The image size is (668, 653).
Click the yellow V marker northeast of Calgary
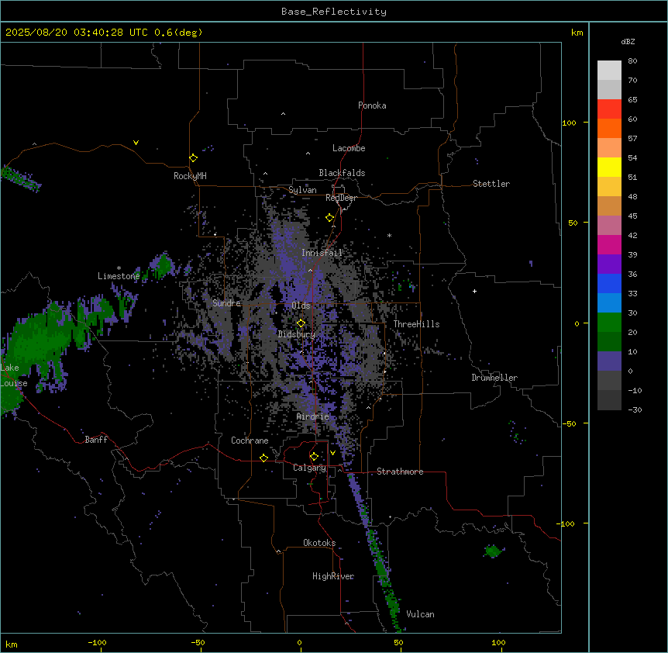point(332,453)
